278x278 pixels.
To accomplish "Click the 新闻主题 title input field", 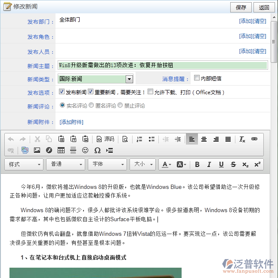I will pos(163,65).
